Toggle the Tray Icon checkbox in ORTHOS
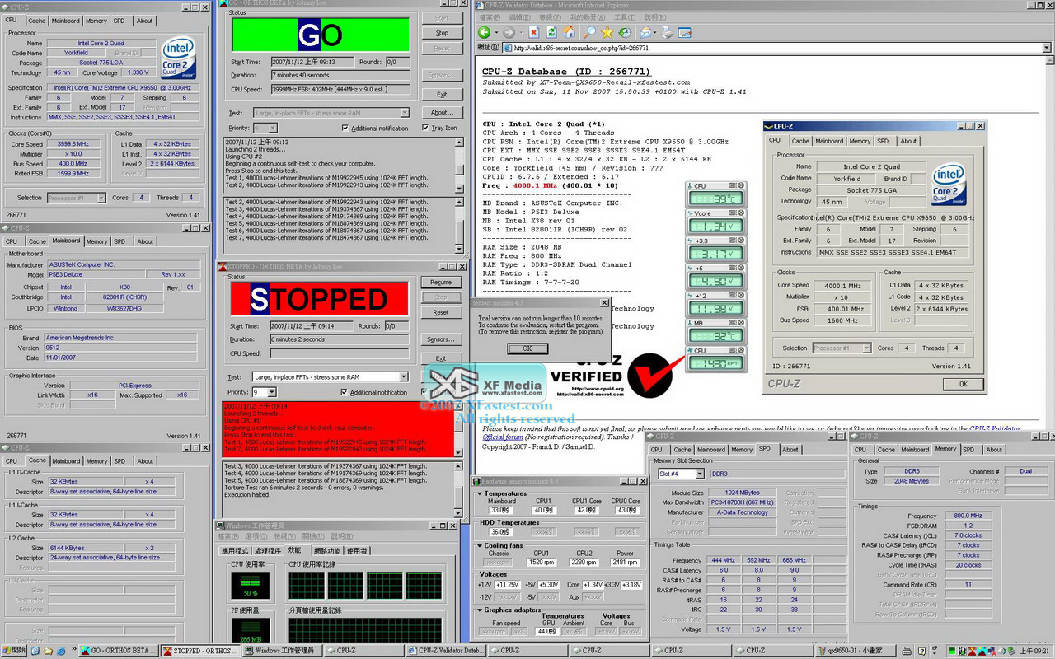This screenshot has width=1055, height=659. coord(425,129)
